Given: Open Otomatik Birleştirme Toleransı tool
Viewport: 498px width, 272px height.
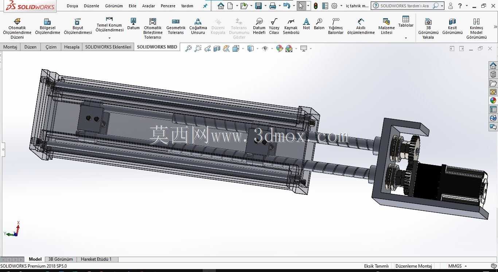Looking at the screenshot, I should tap(153, 28).
